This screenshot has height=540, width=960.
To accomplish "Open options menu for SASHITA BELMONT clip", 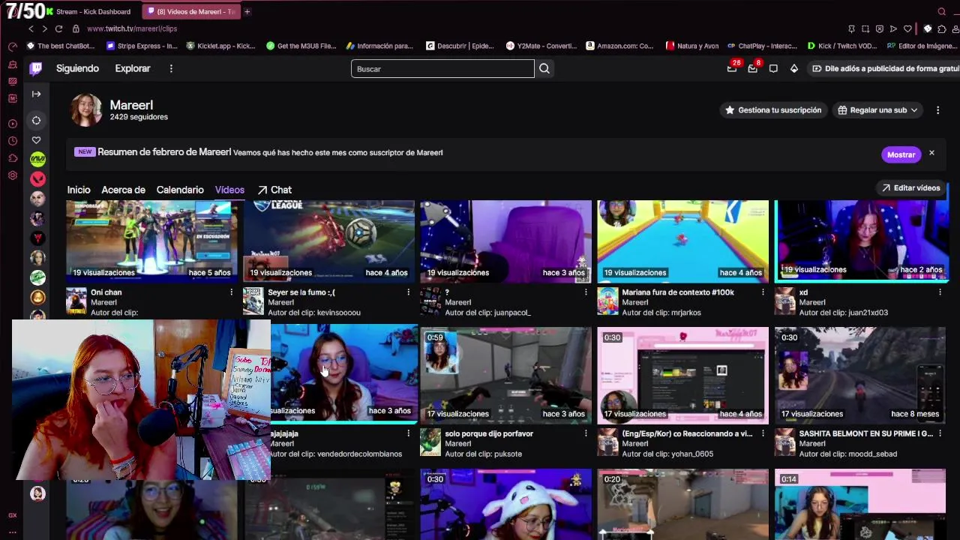I will tap(939, 433).
